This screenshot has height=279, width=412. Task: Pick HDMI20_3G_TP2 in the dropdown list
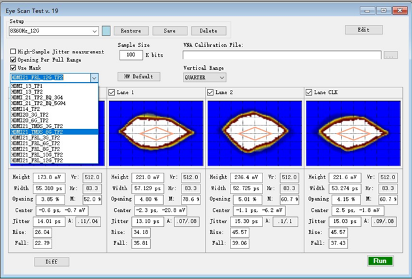click(x=54, y=115)
